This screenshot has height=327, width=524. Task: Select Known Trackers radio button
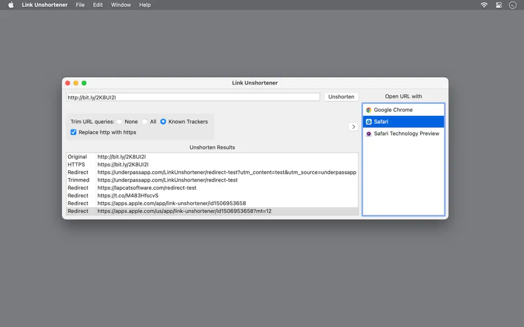tap(163, 121)
